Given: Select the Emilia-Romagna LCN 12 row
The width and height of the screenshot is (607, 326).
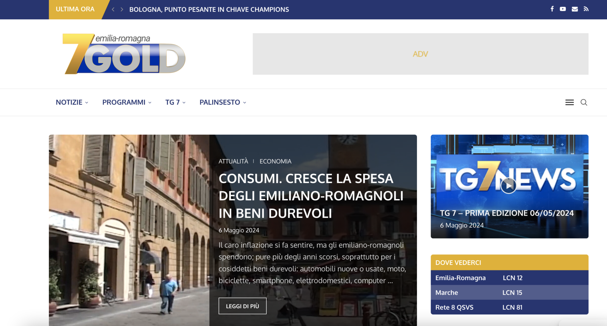Looking at the screenshot, I should pos(510,278).
